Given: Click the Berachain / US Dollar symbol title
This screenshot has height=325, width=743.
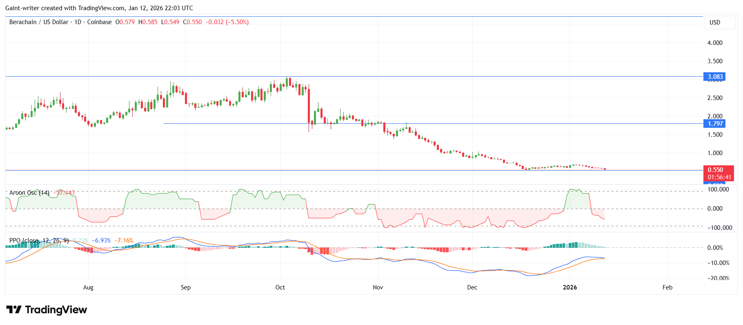Looking at the screenshot, I should pyautogui.click(x=39, y=22).
